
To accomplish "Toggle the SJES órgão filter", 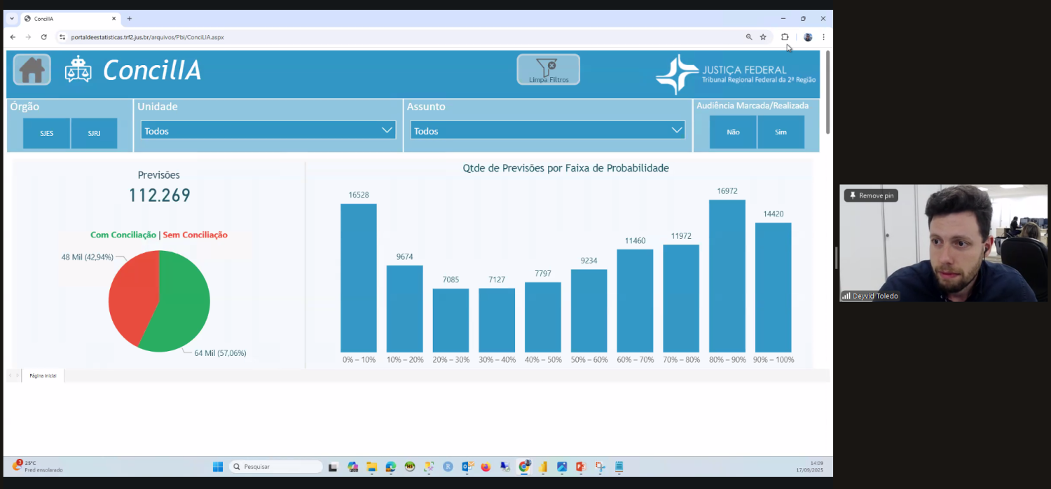I will click(46, 133).
